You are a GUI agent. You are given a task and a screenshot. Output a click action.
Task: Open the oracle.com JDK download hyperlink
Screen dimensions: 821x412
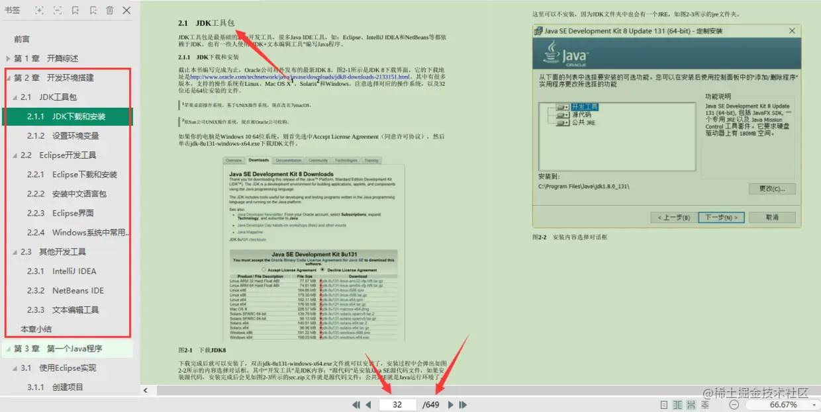click(300, 77)
